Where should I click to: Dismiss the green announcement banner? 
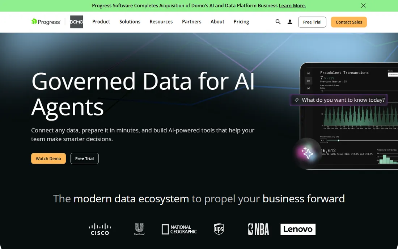click(363, 5)
